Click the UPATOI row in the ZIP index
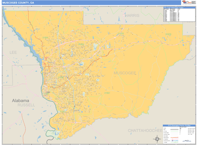The height and width of the screenshot is (145, 198). (x=171, y=12)
